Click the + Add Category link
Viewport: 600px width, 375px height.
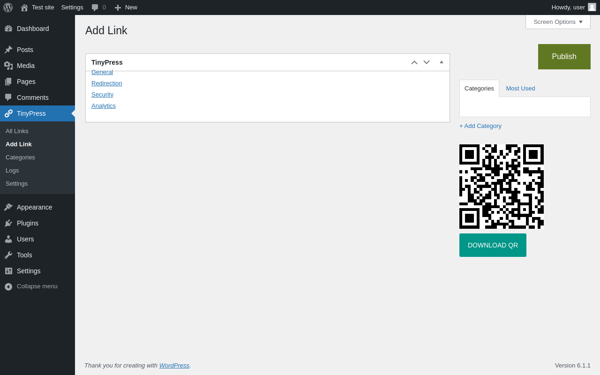coord(480,126)
